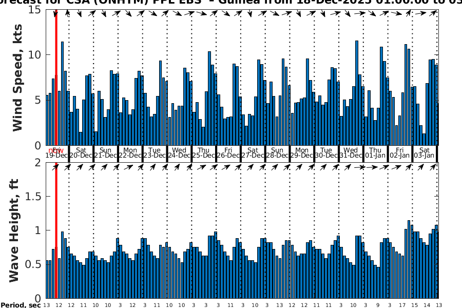Click the Fri 02-Jan date label

(x=400, y=152)
